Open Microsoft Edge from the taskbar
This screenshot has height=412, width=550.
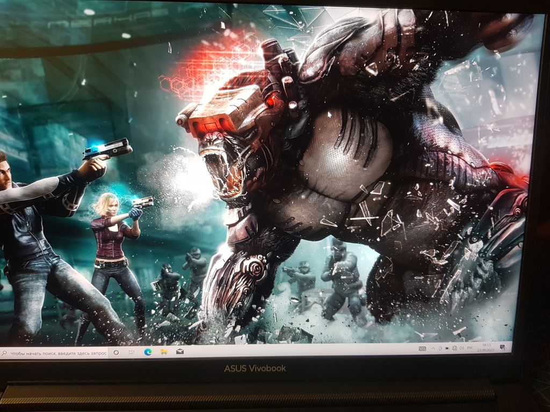pos(148,352)
